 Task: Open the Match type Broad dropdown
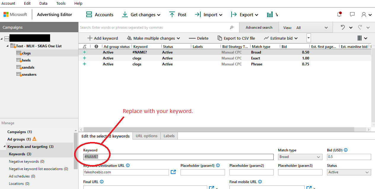[x=300, y=157]
